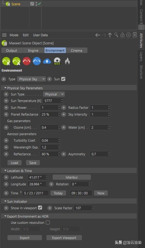Collapse Export Environment as HDR section
This screenshot has height=248, width=145.
(5, 216)
